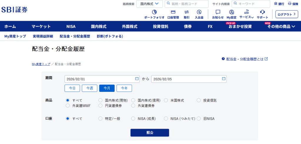Click the 銘柄・銘柄コード search field
Image resolution: width=301 pixels, height=144 pixels.
(x=188, y=4)
